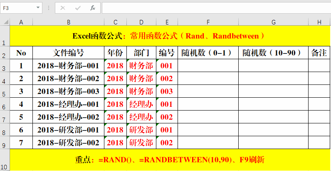Viewport: 331px width, 171px height.
Task: Select column H header
Action: (x=319, y=22)
